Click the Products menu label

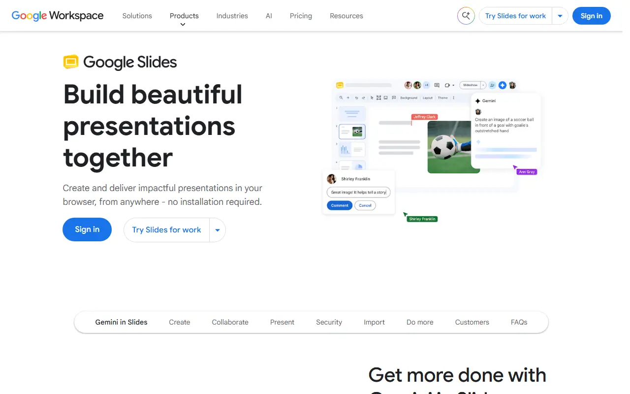[184, 16]
